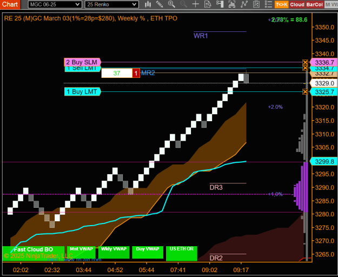Select the crosshair cursor tool
338x277 pixels.
pos(196,4)
